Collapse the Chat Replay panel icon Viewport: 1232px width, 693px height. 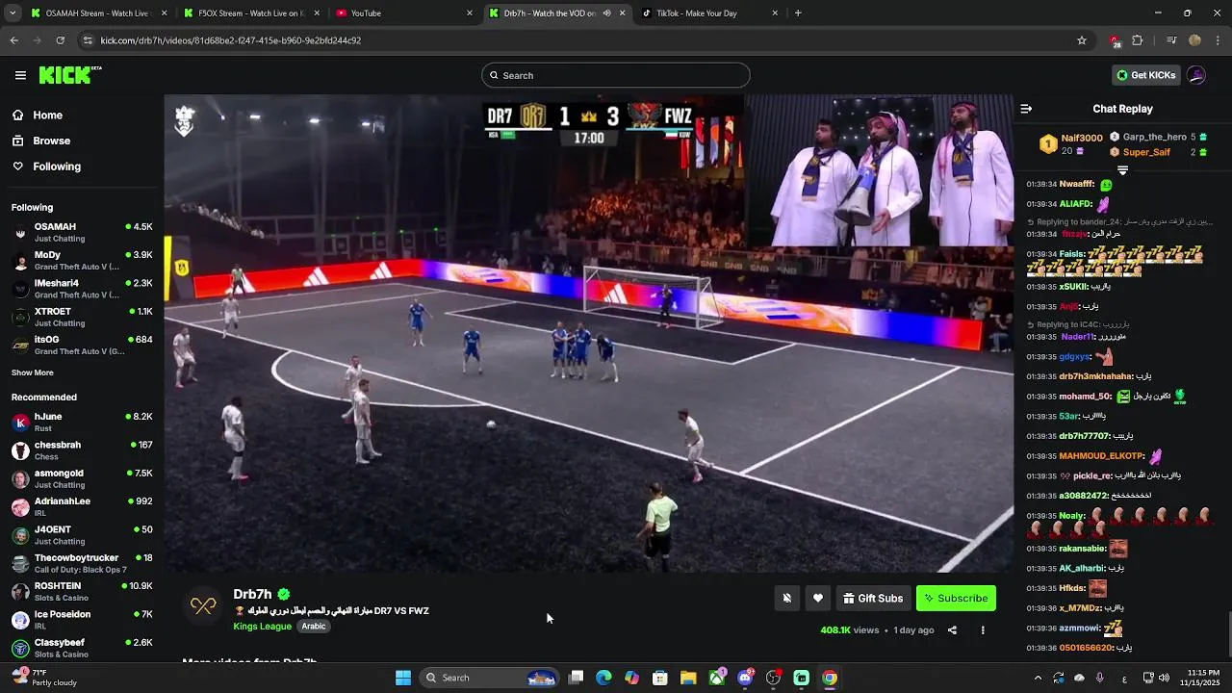click(1026, 109)
